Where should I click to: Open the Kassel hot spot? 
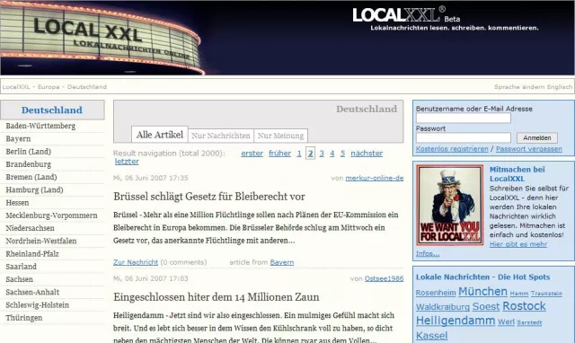[x=431, y=336]
